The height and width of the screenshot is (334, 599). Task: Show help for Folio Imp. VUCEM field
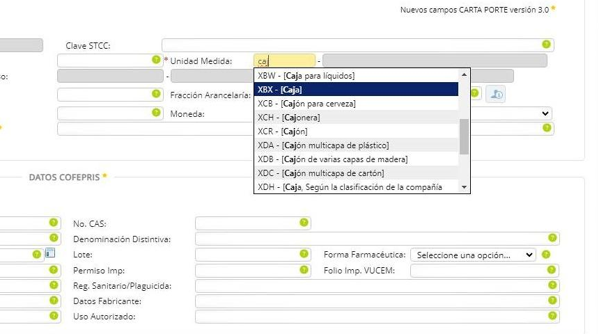pyautogui.click(x=551, y=270)
